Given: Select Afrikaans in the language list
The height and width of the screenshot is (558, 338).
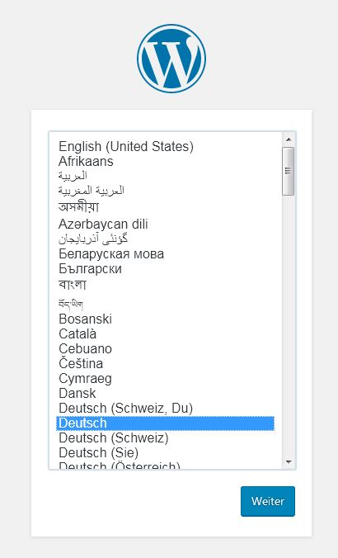Looking at the screenshot, I should [x=86, y=161].
